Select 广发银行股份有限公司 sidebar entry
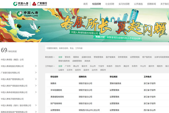Image resolution: width=169 pixels, height=113 pixels. [10, 73]
